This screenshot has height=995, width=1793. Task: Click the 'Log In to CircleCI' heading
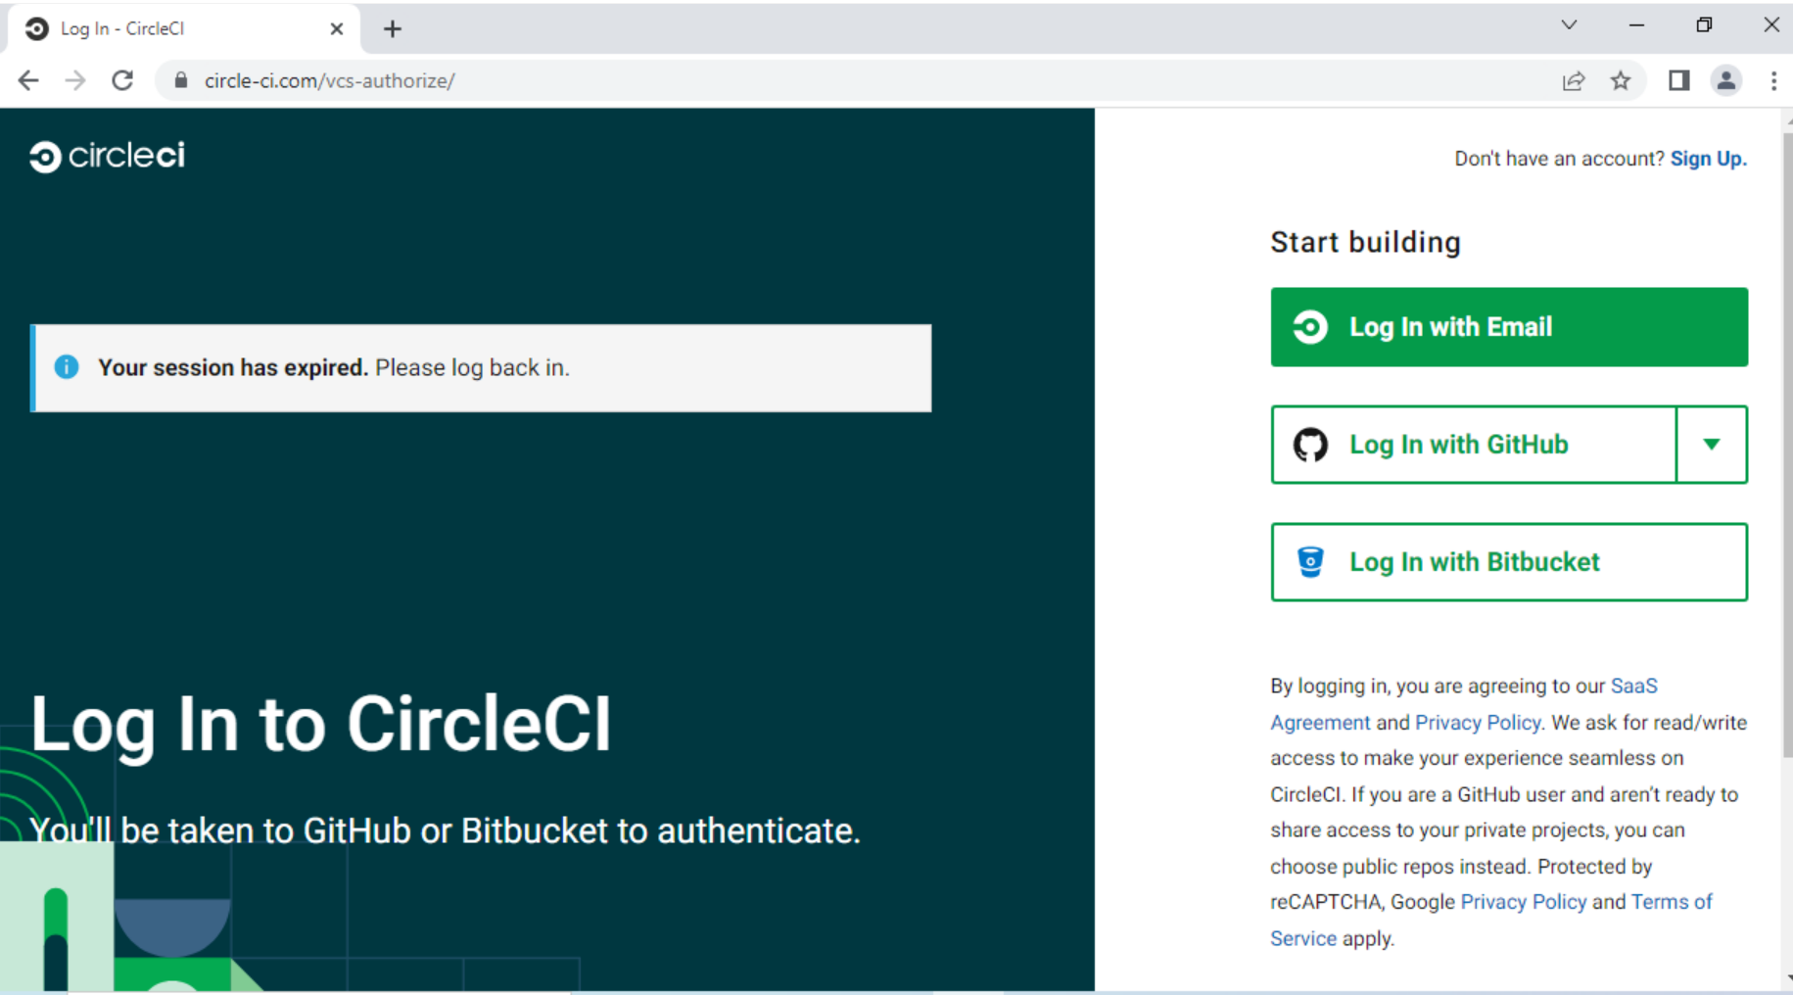click(321, 725)
